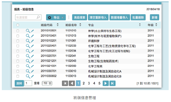
Task: Click the search magnifier in quick search box
Action: pos(38,17)
